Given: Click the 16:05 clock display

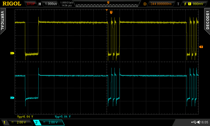Looking at the screenshot, I should [204, 122].
